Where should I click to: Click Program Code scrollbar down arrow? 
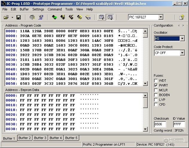tap(145, 84)
